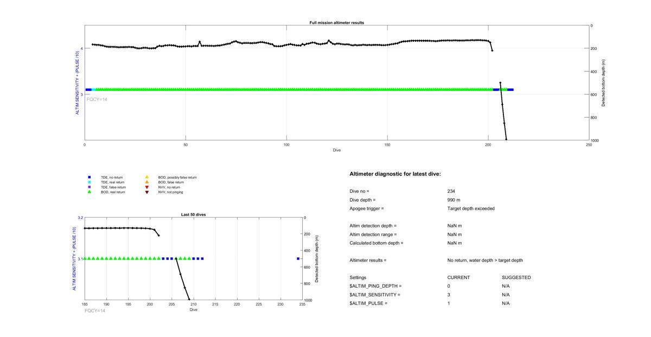Click the 'Dive depth =' label

362,200
